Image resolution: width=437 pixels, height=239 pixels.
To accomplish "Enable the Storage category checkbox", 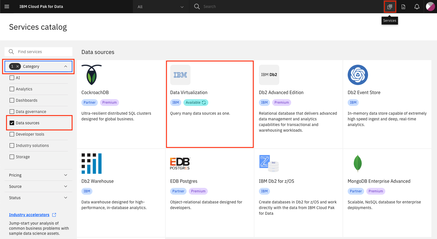I will [x=12, y=157].
